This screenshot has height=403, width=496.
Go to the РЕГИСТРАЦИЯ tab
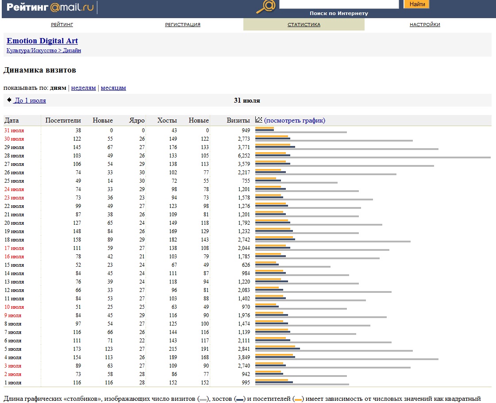click(x=183, y=25)
